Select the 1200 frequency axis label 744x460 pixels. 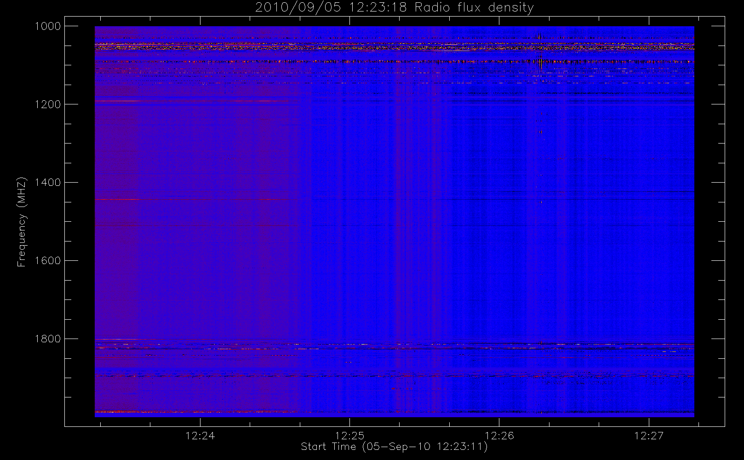(x=48, y=104)
